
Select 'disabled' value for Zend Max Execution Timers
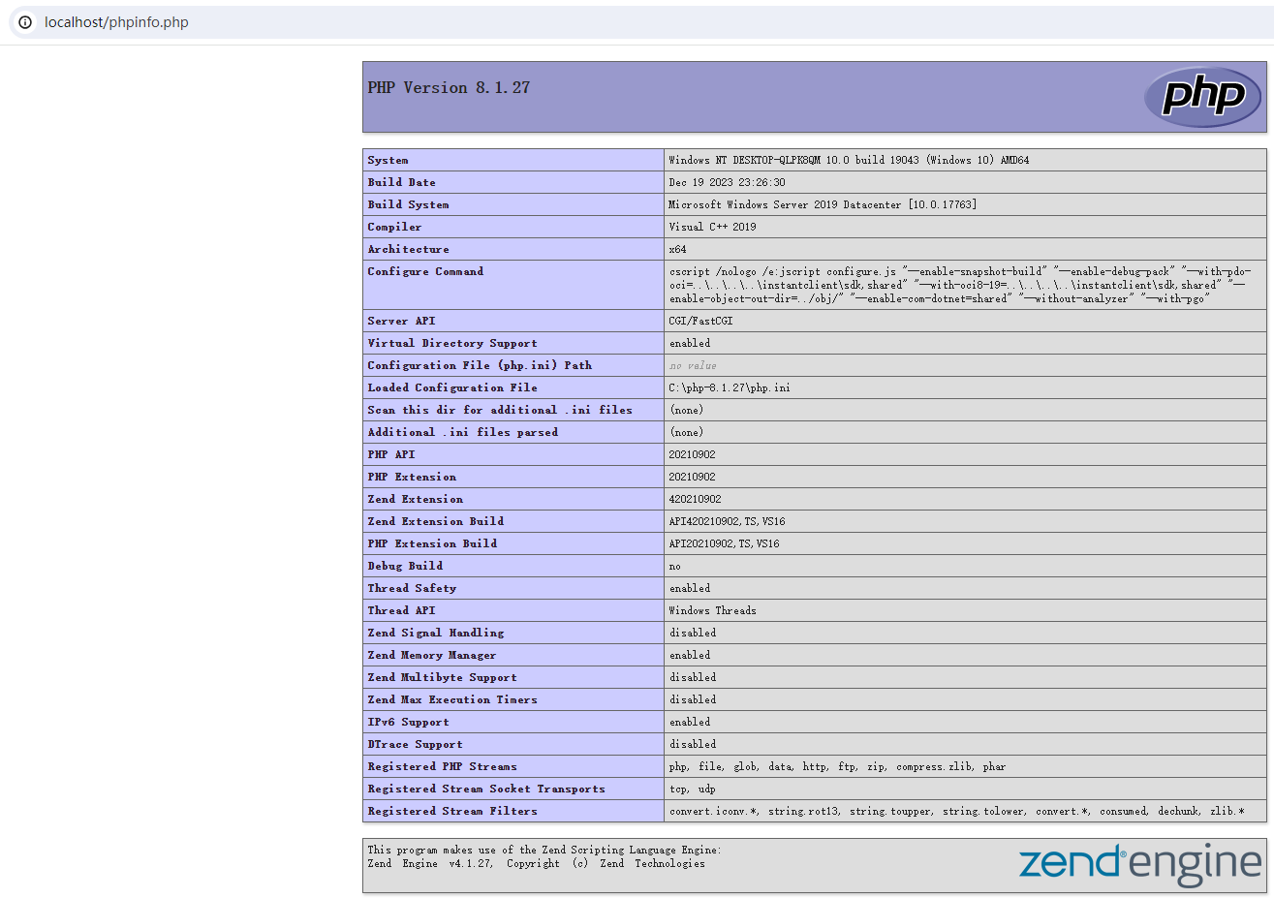point(693,700)
